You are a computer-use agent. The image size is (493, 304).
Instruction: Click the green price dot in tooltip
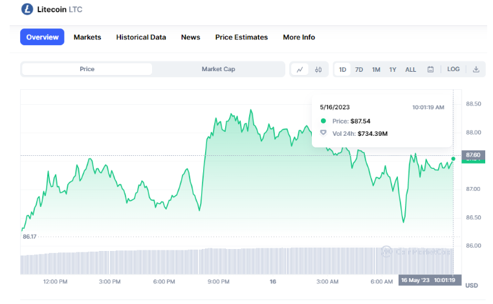tap(323, 121)
